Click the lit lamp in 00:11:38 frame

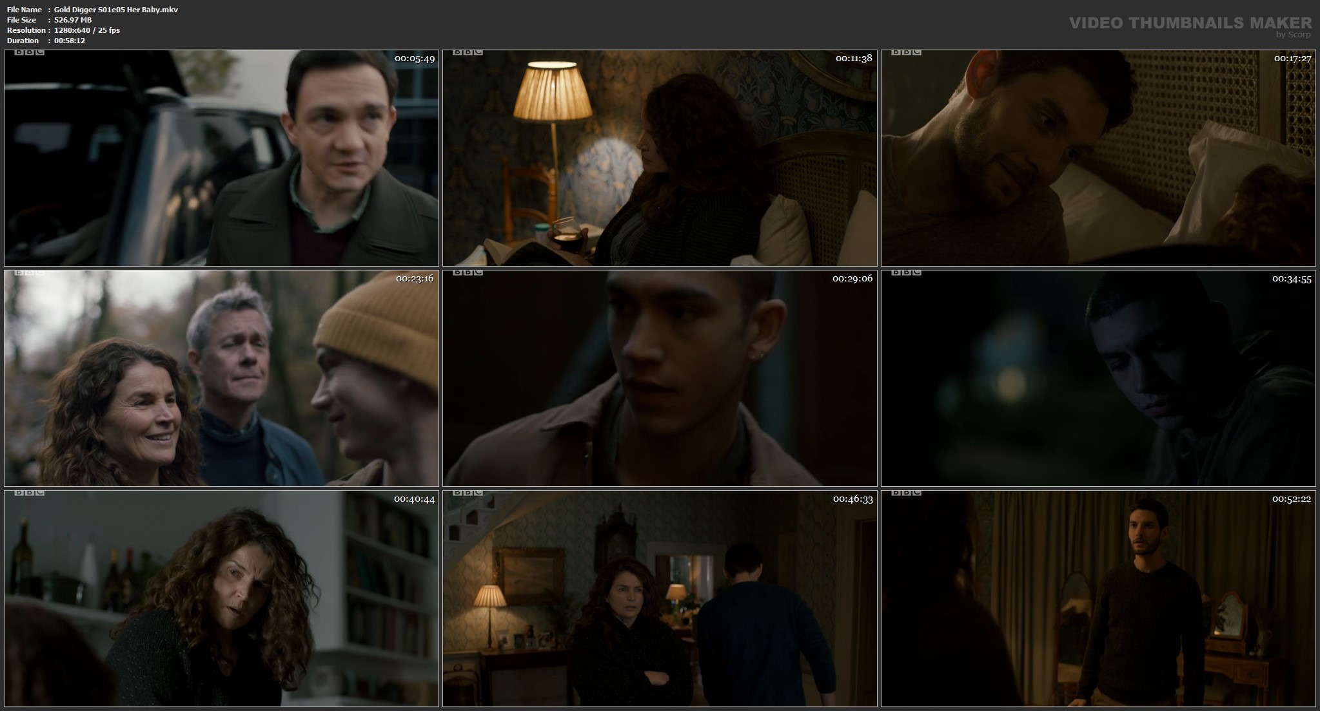tap(553, 90)
